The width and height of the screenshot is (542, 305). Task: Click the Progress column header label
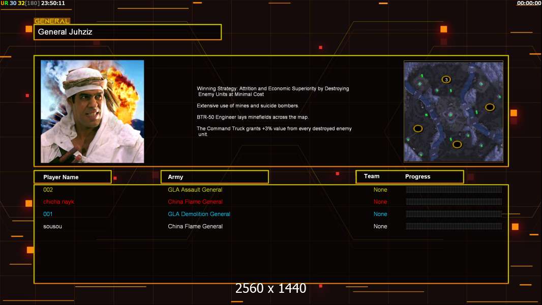(417, 176)
